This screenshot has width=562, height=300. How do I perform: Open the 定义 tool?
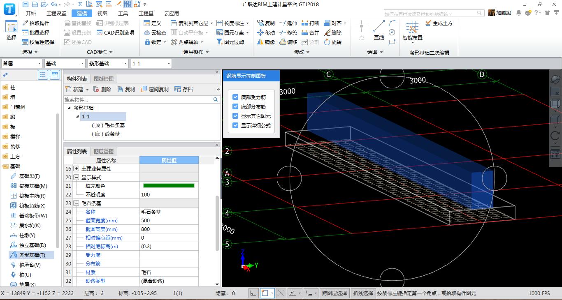(x=153, y=23)
